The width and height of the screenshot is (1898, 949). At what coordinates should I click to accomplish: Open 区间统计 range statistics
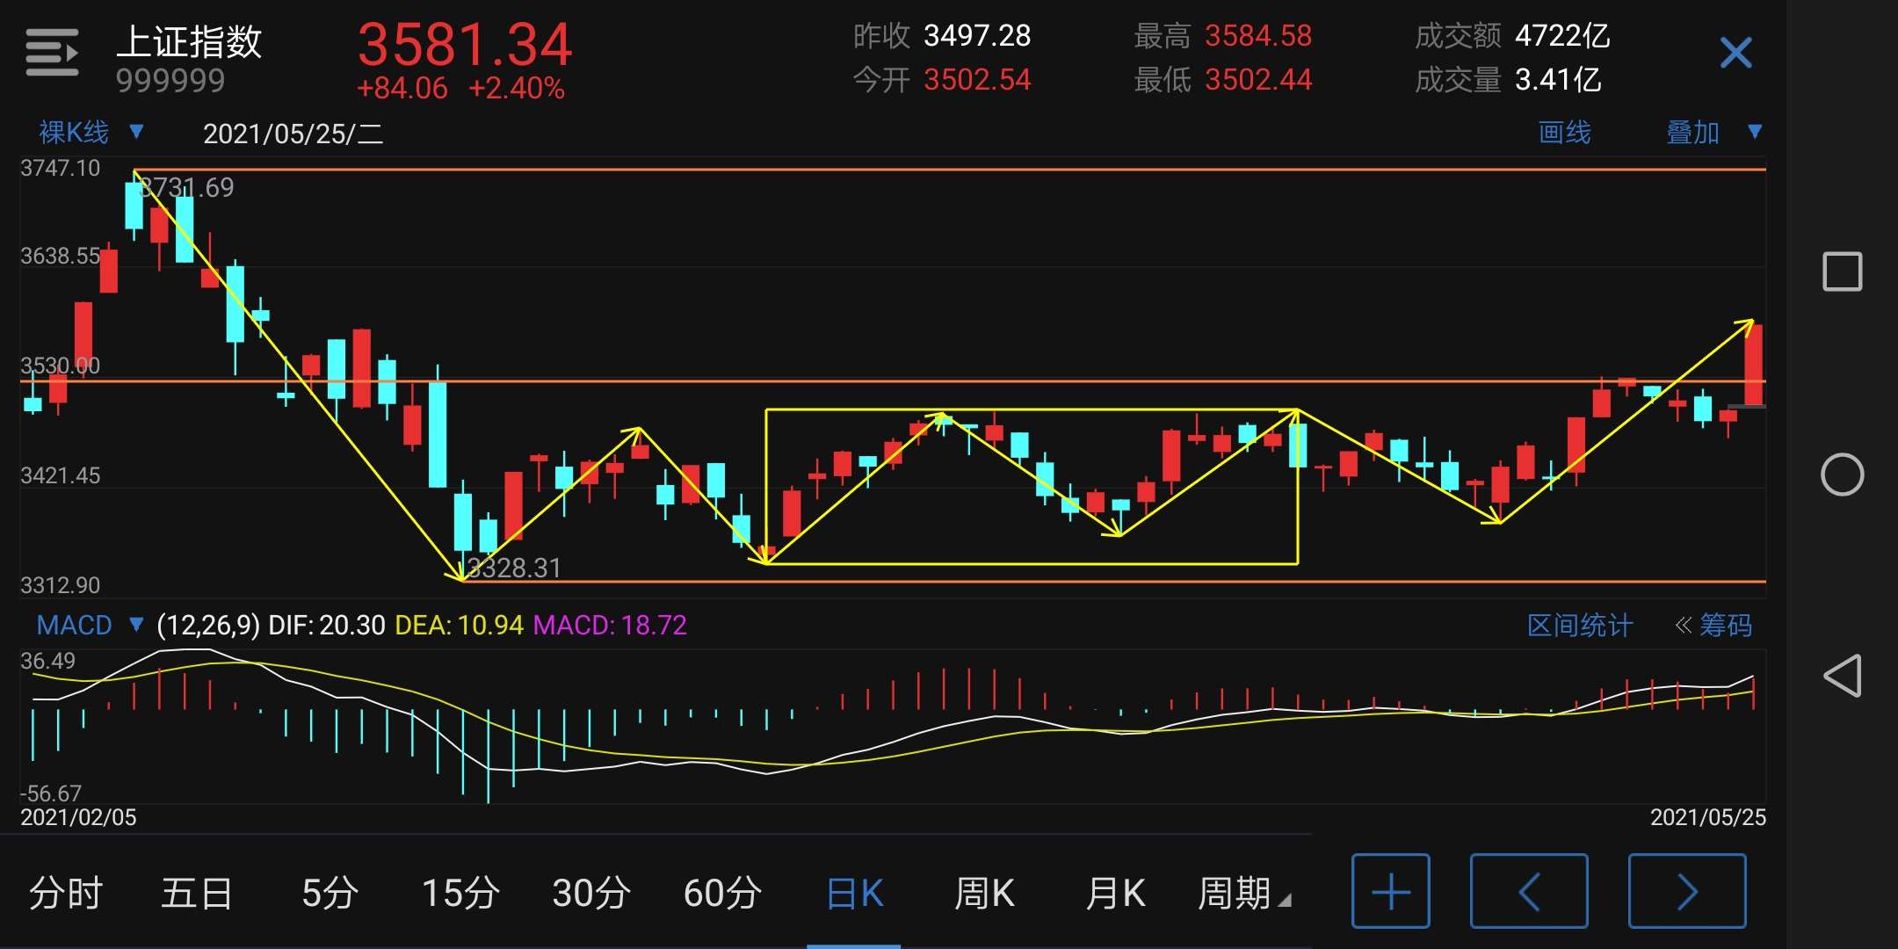[1579, 625]
